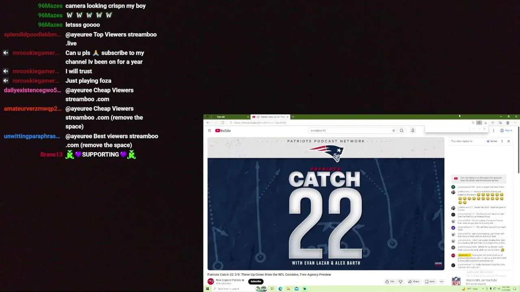The height and width of the screenshot is (292, 520).
Task: Open YouTube settings three-dot menu beside Sign in
Action: tap(494, 131)
